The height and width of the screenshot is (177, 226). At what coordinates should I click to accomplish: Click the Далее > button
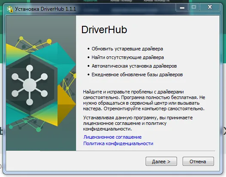click(x=161, y=161)
